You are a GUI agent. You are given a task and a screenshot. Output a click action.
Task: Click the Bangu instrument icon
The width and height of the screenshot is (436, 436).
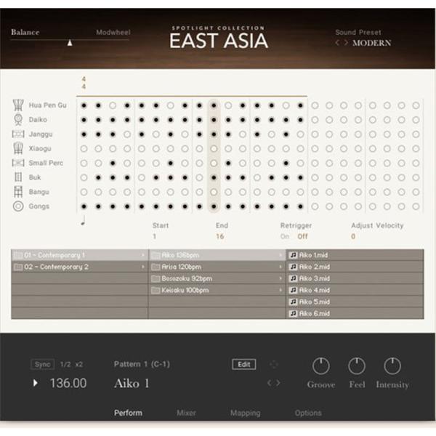coord(17,192)
